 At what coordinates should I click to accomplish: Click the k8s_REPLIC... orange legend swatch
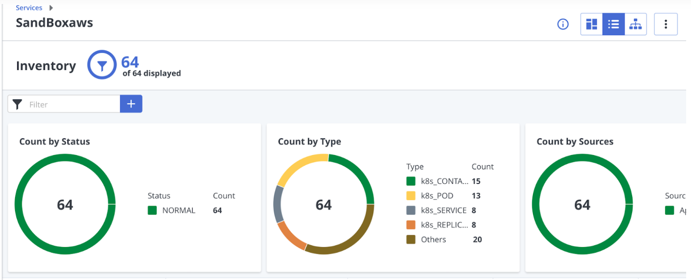tap(411, 225)
